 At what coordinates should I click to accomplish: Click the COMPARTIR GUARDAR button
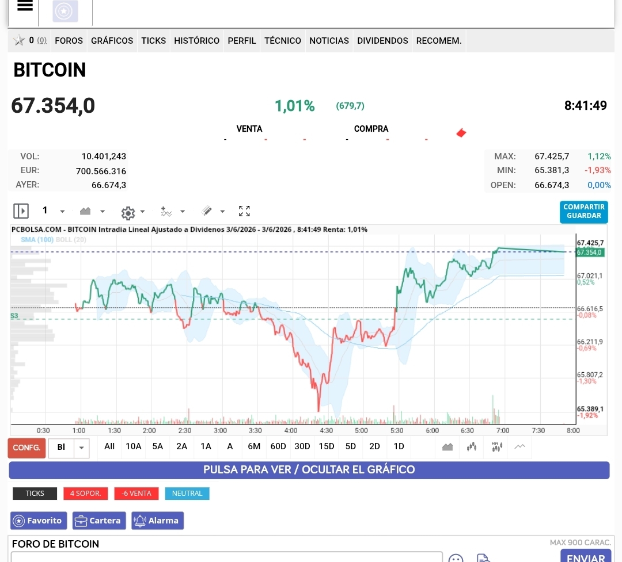pyautogui.click(x=583, y=212)
